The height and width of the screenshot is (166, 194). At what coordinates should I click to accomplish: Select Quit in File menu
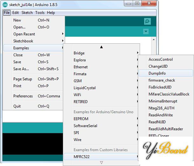pos(33,106)
